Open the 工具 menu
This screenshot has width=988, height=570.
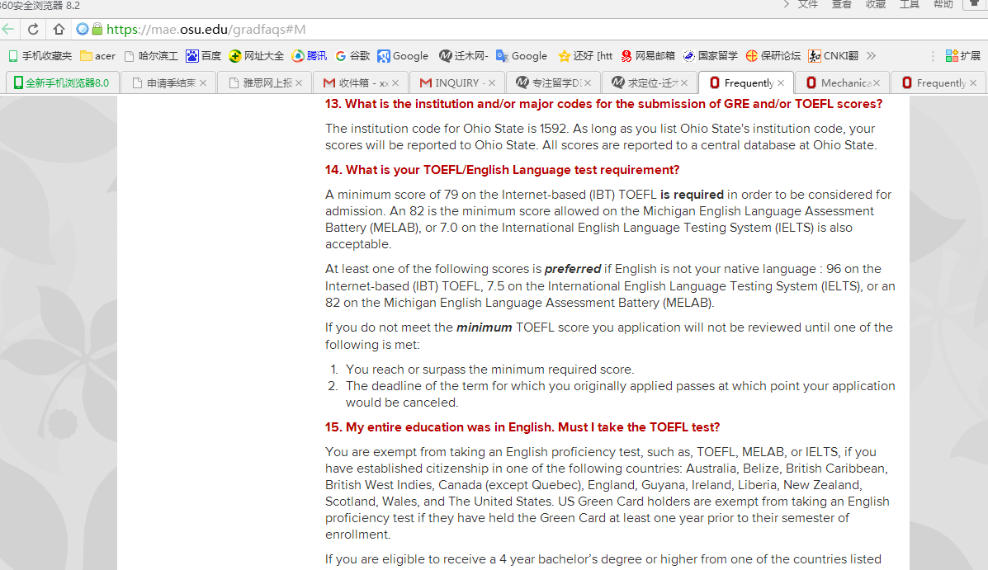(x=909, y=4)
